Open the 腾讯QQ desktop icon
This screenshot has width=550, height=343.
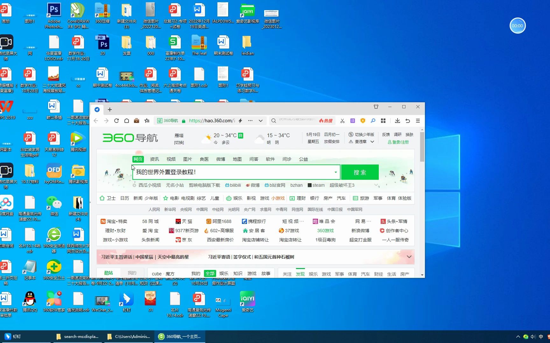click(30, 302)
